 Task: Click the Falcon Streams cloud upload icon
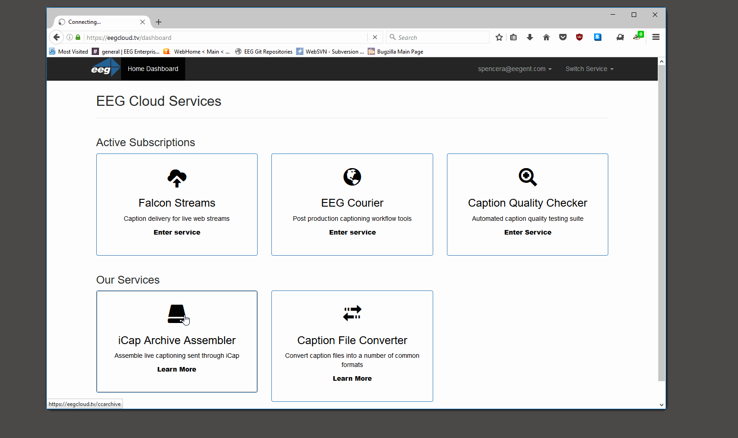pos(177,178)
